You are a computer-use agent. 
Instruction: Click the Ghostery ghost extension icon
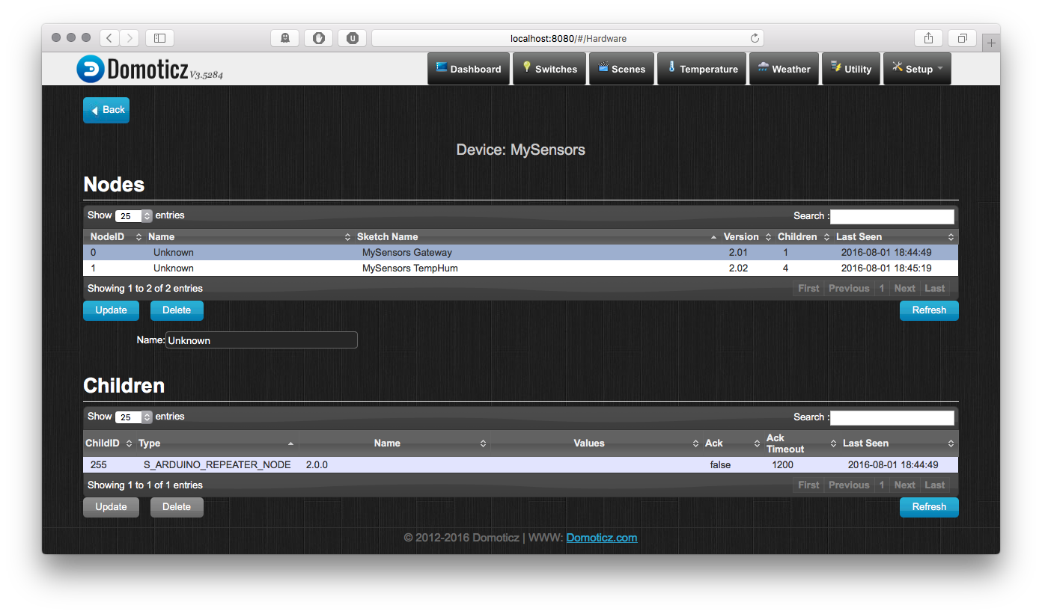[x=284, y=38]
